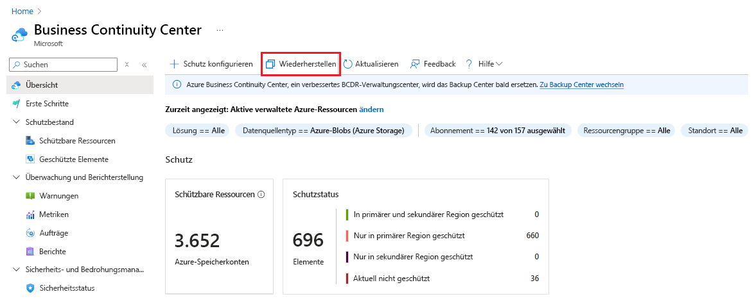Open the Datenquellentyp Azure-Blobs filter
Screen dimensions: 754x308
pos(324,130)
